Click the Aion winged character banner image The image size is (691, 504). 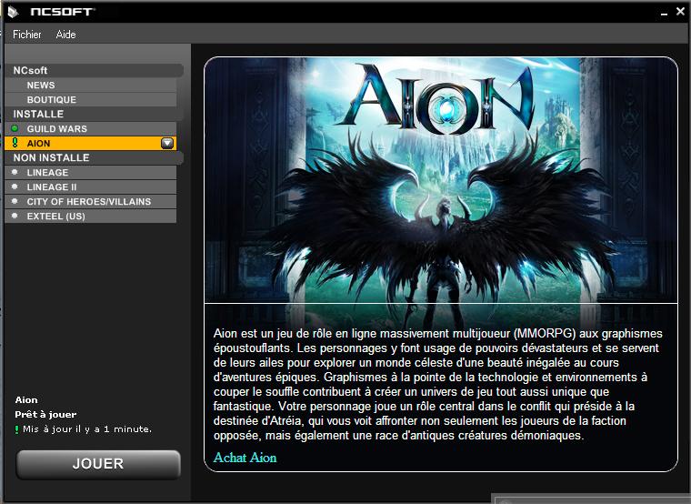(441, 180)
